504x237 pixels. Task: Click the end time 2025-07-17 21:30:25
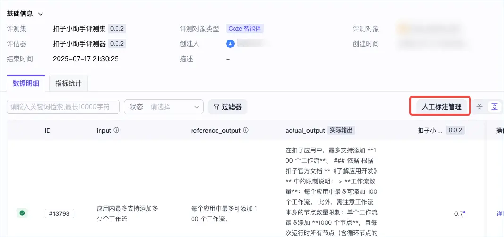pos(86,59)
